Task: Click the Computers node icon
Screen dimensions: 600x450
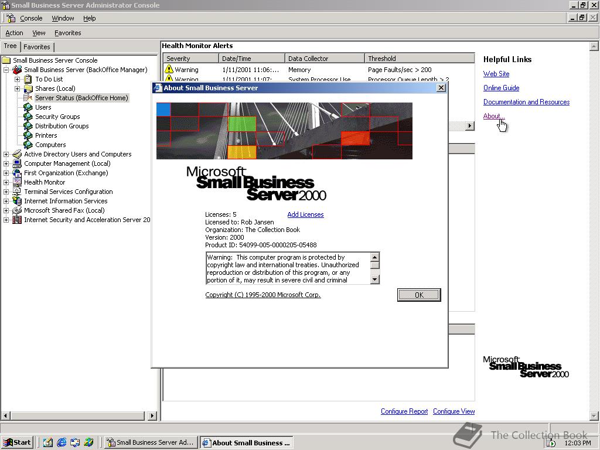Action: [x=28, y=145]
